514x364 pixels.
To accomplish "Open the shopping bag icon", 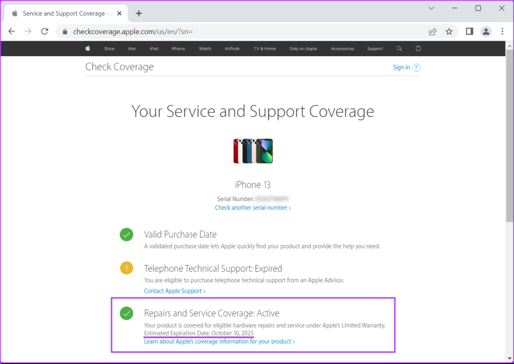I will click(418, 48).
